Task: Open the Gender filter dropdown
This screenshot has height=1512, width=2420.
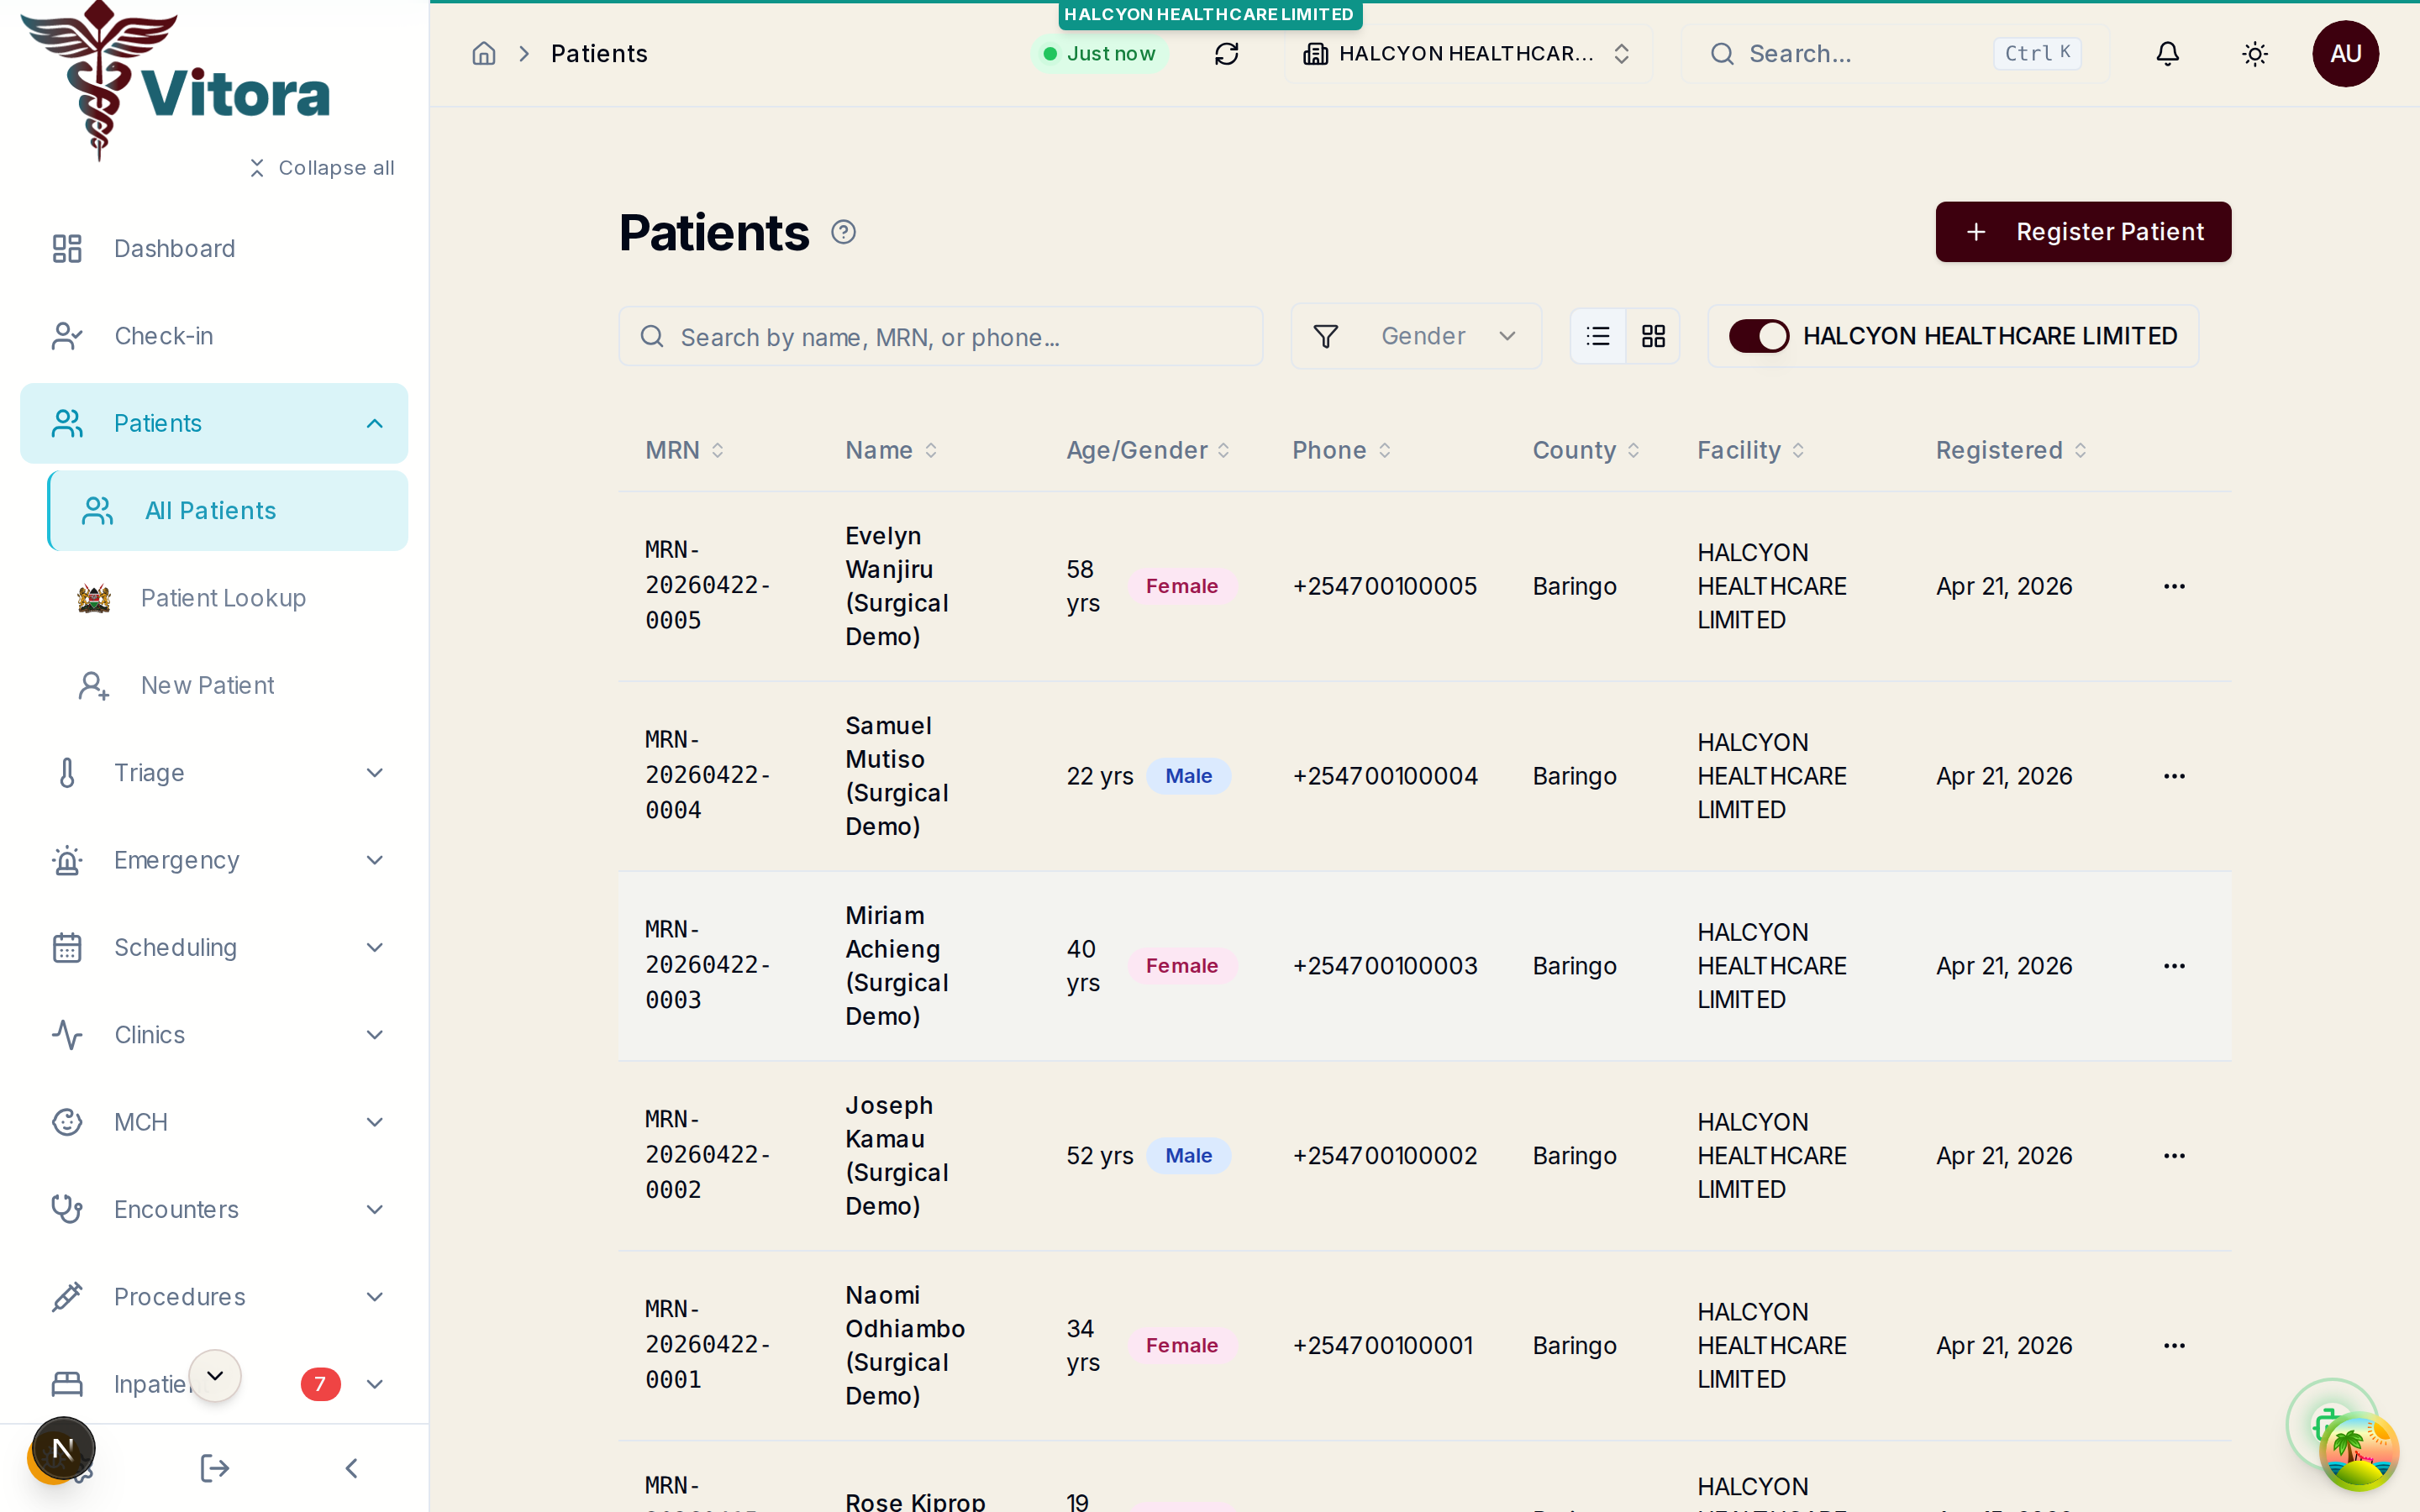Action: coord(1416,336)
